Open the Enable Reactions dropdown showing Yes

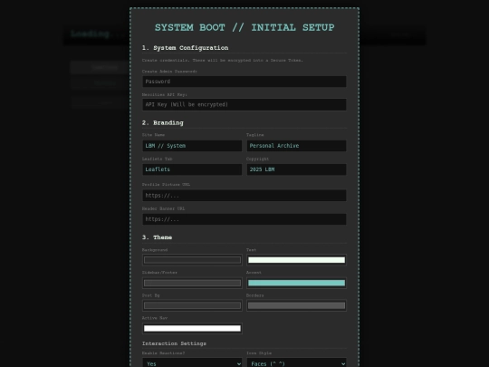tap(192, 363)
